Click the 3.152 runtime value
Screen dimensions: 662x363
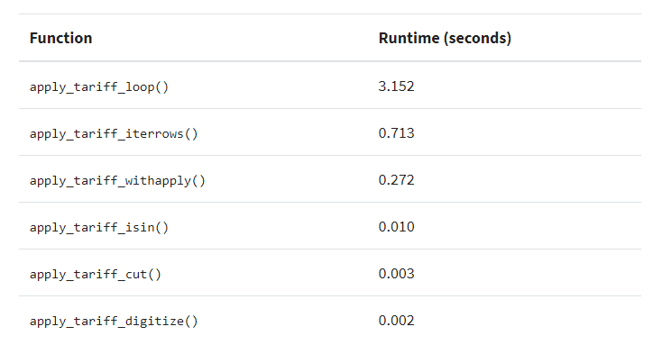click(x=396, y=86)
